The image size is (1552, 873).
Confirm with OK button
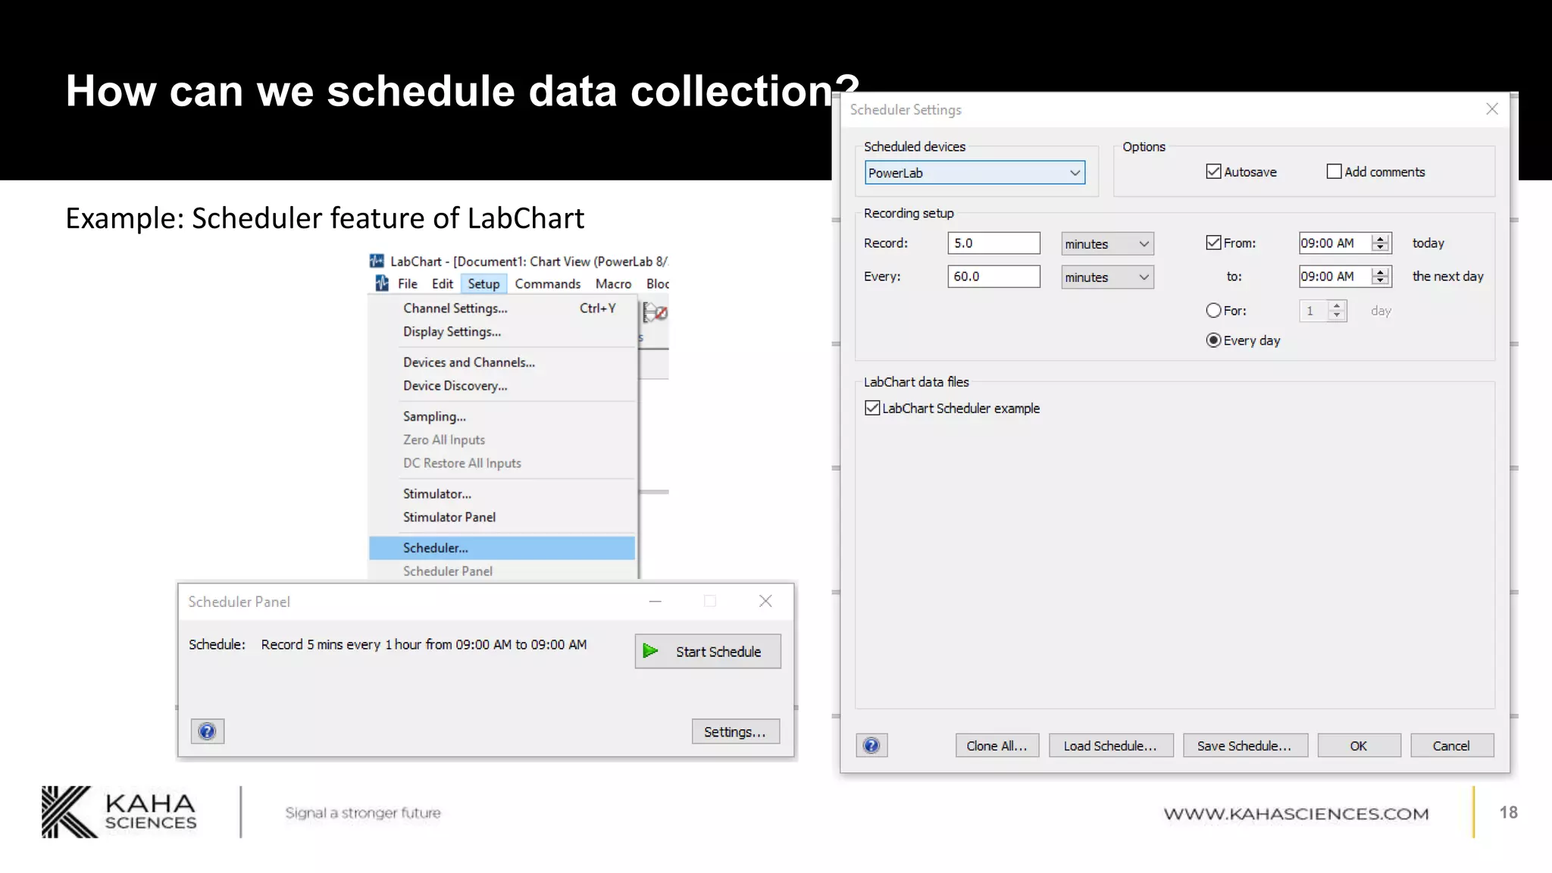[x=1359, y=746]
